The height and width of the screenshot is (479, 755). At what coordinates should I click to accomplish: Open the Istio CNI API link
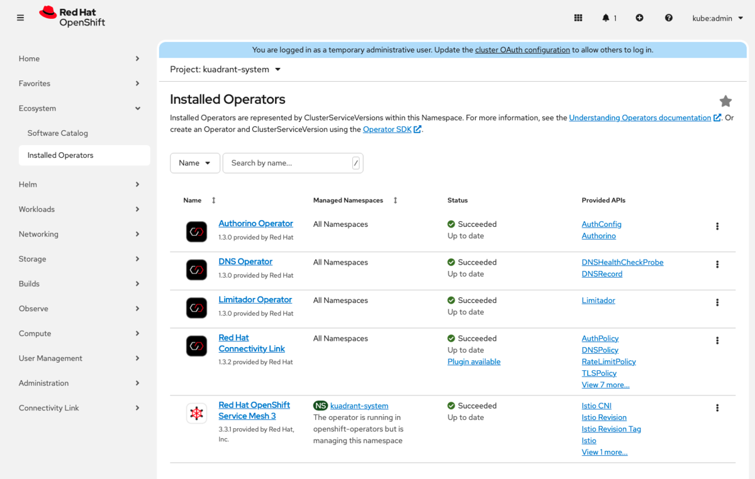pos(596,406)
